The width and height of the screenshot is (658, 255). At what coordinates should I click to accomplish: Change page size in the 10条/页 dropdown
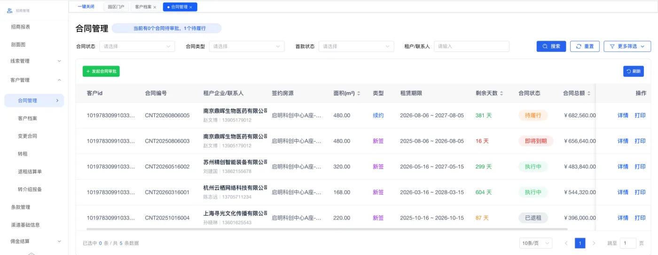click(536, 243)
